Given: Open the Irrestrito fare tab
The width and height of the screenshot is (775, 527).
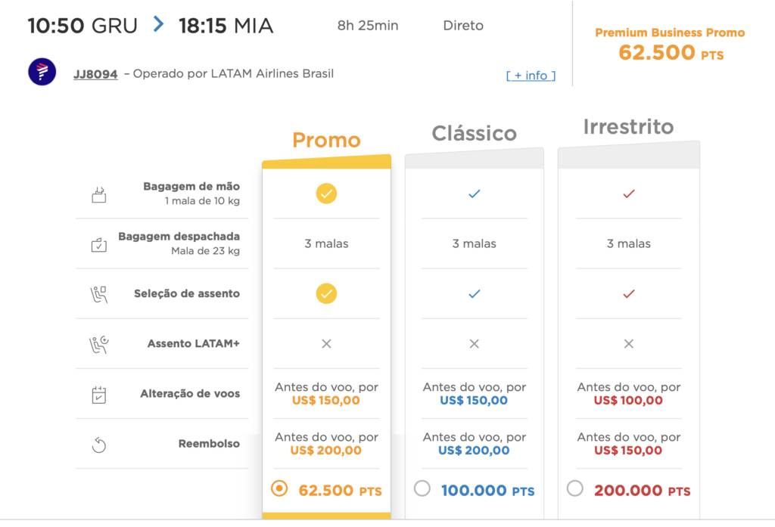Looking at the screenshot, I should tap(628, 127).
